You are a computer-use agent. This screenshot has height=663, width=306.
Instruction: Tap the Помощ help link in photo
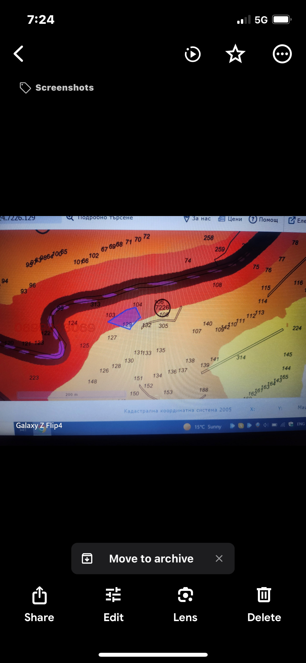pyautogui.click(x=264, y=219)
